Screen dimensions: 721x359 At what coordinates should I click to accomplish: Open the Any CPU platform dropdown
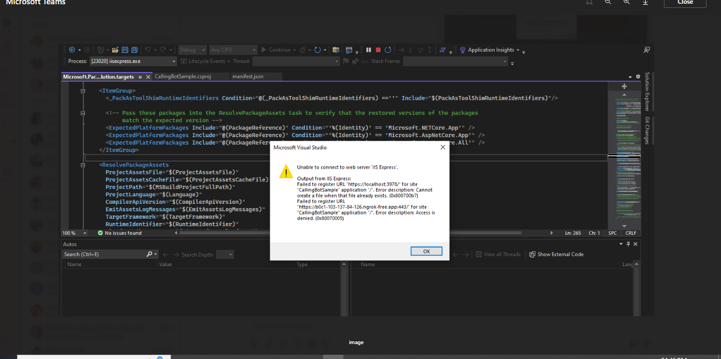click(233, 50)
